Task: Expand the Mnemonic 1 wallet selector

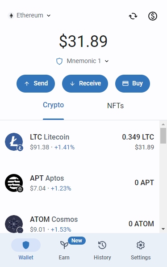Action: [83, 61]
